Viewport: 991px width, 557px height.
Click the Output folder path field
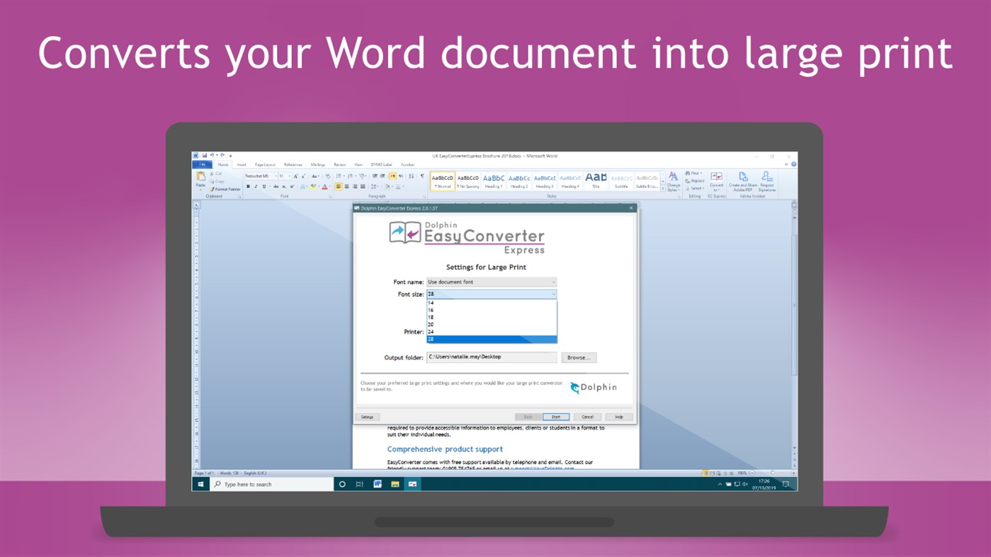click(491, 357)
